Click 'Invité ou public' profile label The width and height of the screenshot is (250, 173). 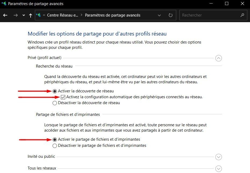click(41, 156)
